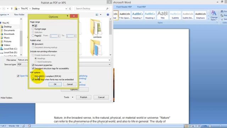The height and width of the screenshot is (128, 227).
Task: Click the Publish button
Action: pos(84,97)
